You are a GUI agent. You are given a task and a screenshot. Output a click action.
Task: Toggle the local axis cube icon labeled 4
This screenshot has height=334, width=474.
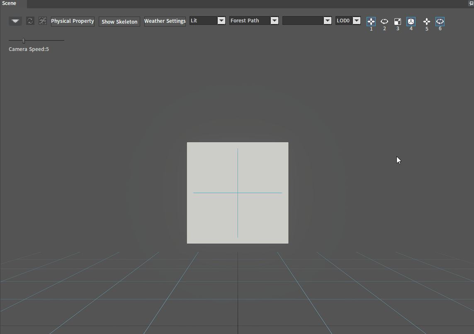click(x=411, y=22)
